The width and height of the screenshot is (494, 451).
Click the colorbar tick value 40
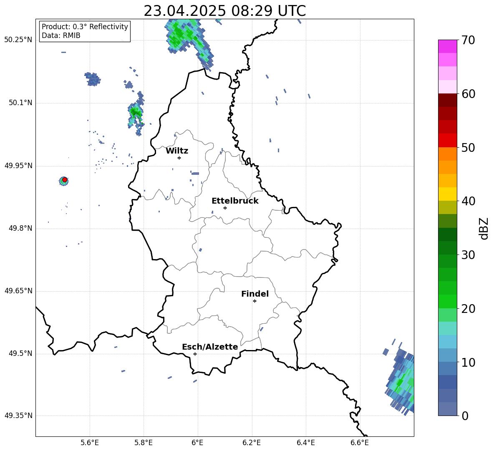coord(468,201)
